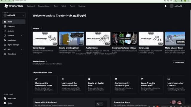Screen dimensions: 191x107
Task: Expand the Documentation dropdown
Action: click(44, 6)
